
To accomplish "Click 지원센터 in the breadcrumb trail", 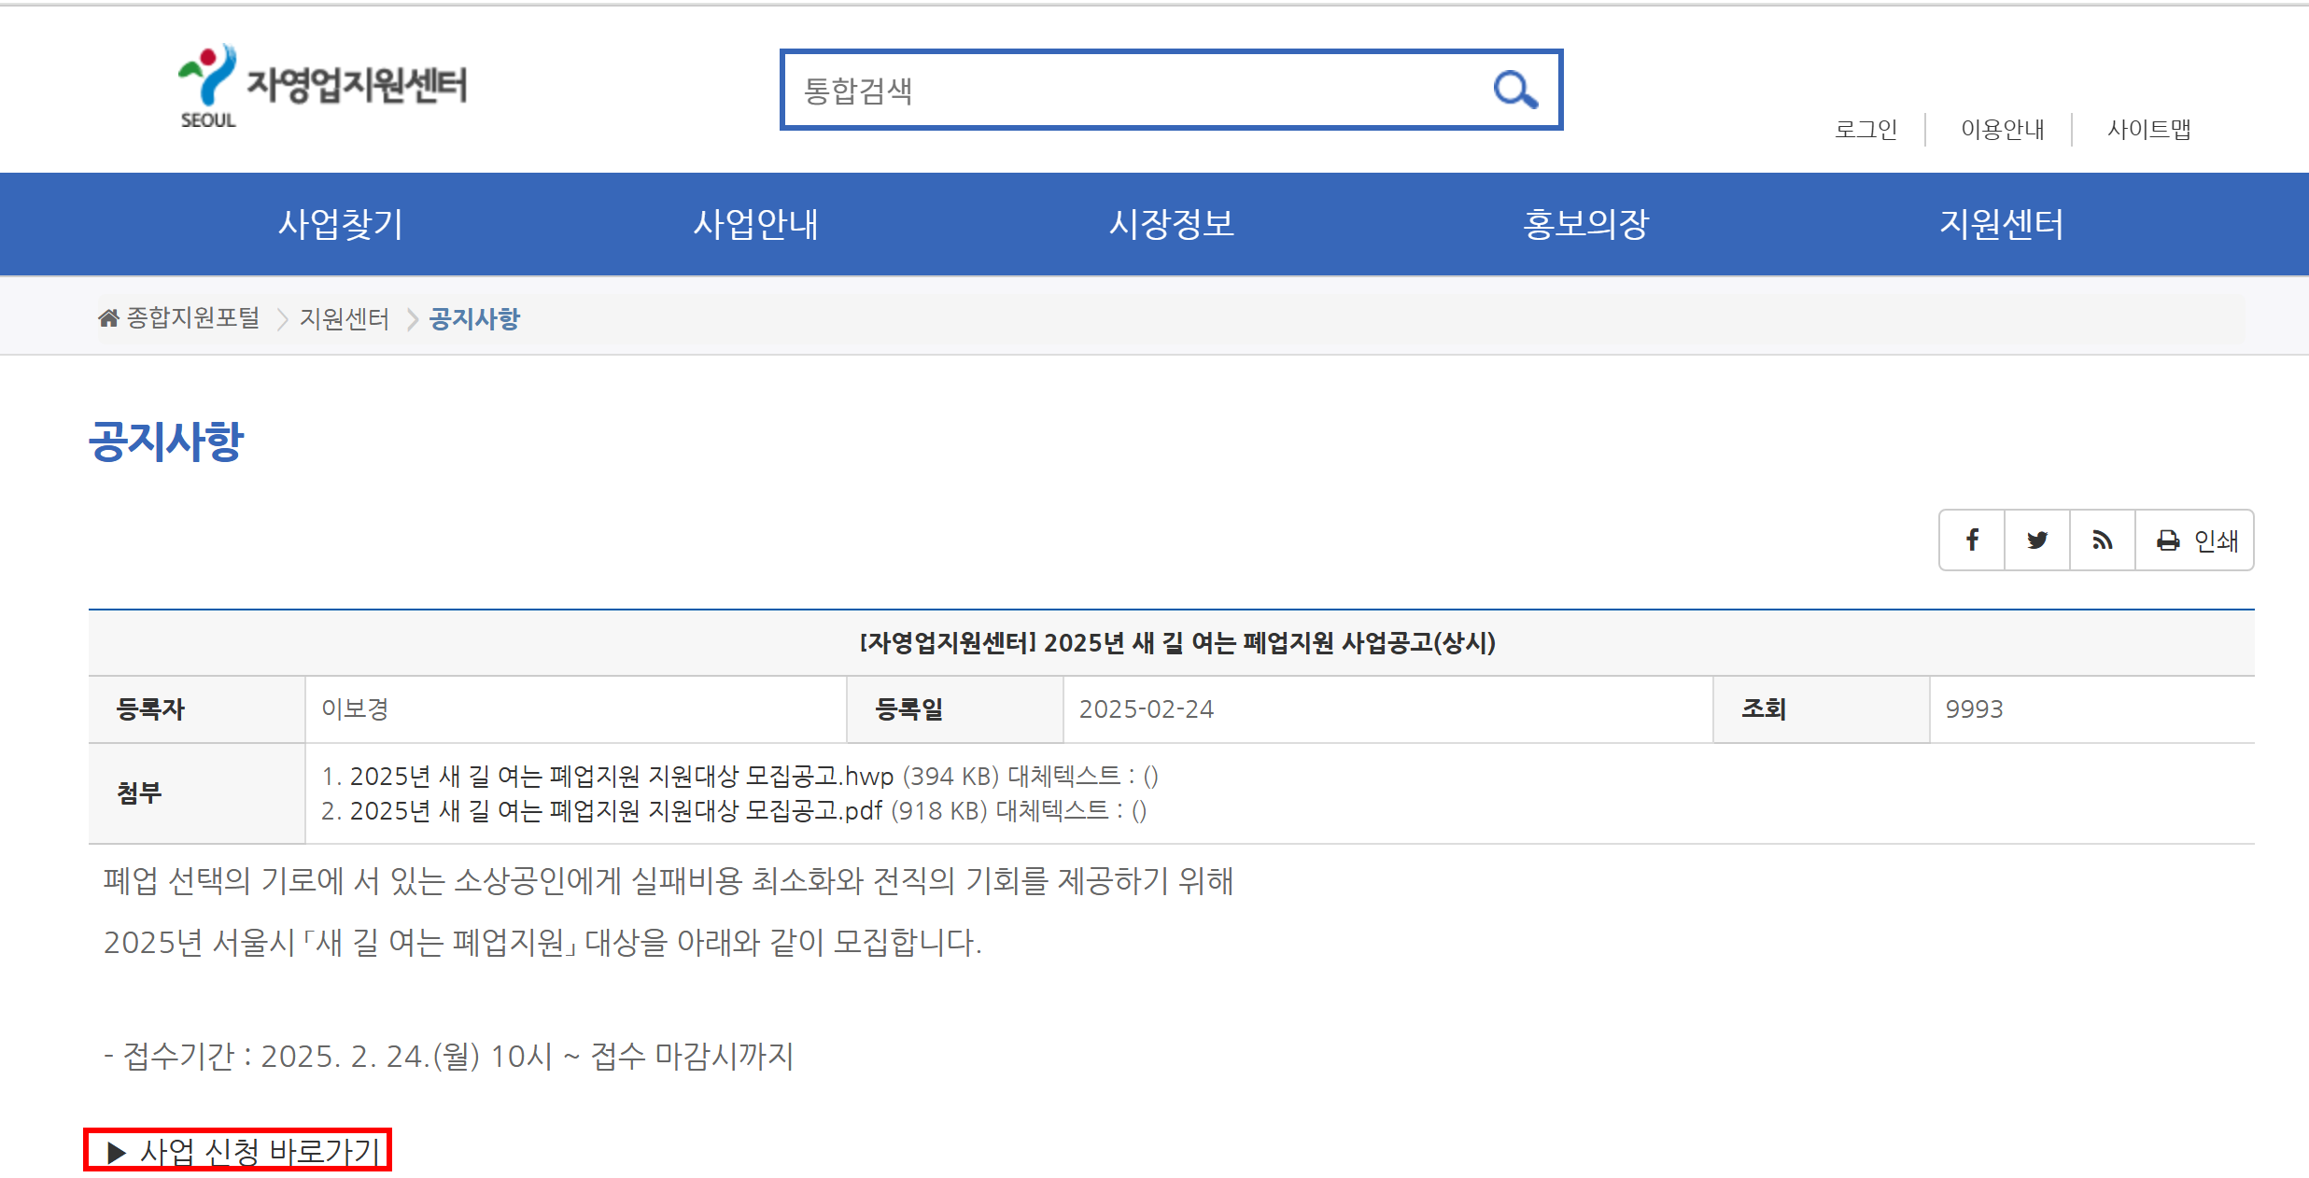I will pos(345,318).
